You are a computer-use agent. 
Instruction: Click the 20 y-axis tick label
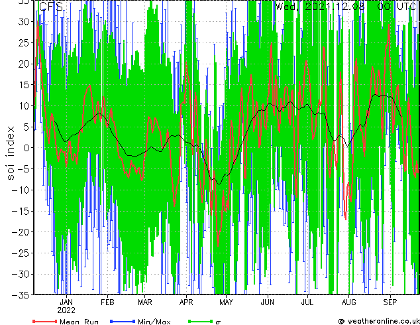(x=23, y=64)
